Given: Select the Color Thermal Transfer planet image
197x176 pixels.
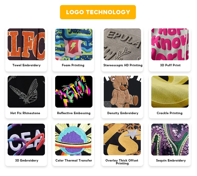Looking at the screenshot, I should point(74,139).
